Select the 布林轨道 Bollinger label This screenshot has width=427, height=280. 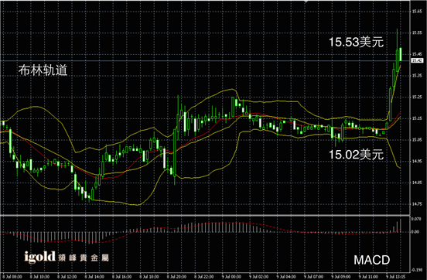coord(43,70)
